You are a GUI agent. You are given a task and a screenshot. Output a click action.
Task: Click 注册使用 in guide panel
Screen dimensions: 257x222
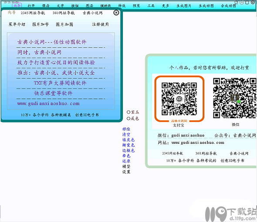[100, 24]
